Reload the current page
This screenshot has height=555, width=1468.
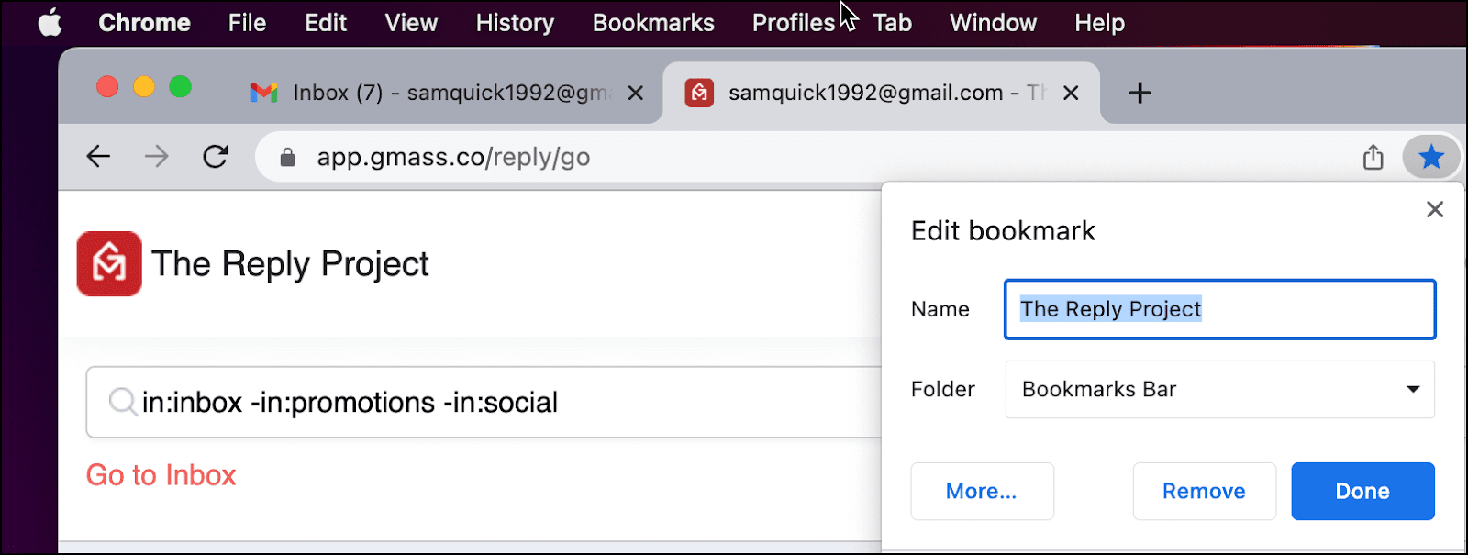(x=216, y=157)
